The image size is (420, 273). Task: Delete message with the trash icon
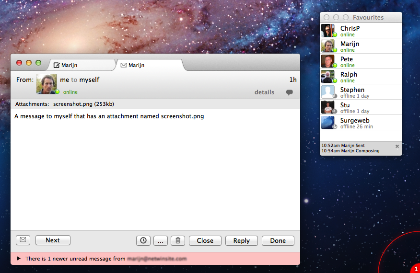tap(178, 240)
